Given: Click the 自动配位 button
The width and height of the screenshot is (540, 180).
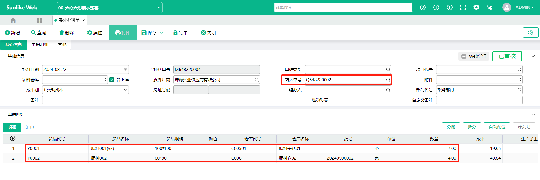Looking at the screenshot, I should click(x=497, y=127).
